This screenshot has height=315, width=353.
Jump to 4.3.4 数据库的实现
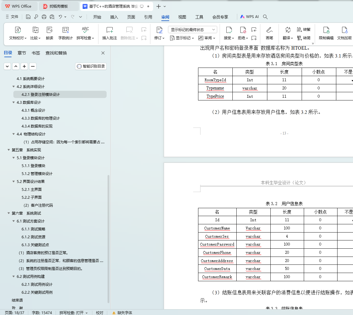point(37,126)
